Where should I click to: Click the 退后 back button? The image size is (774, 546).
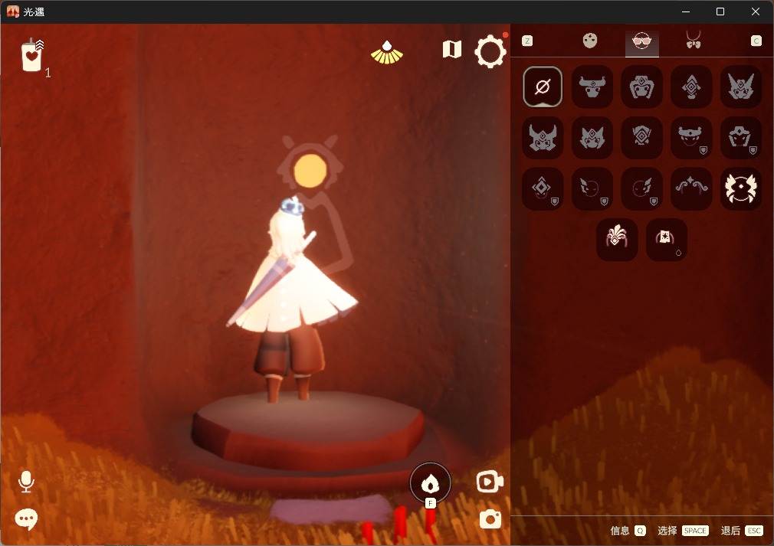[x=742, y=530]
